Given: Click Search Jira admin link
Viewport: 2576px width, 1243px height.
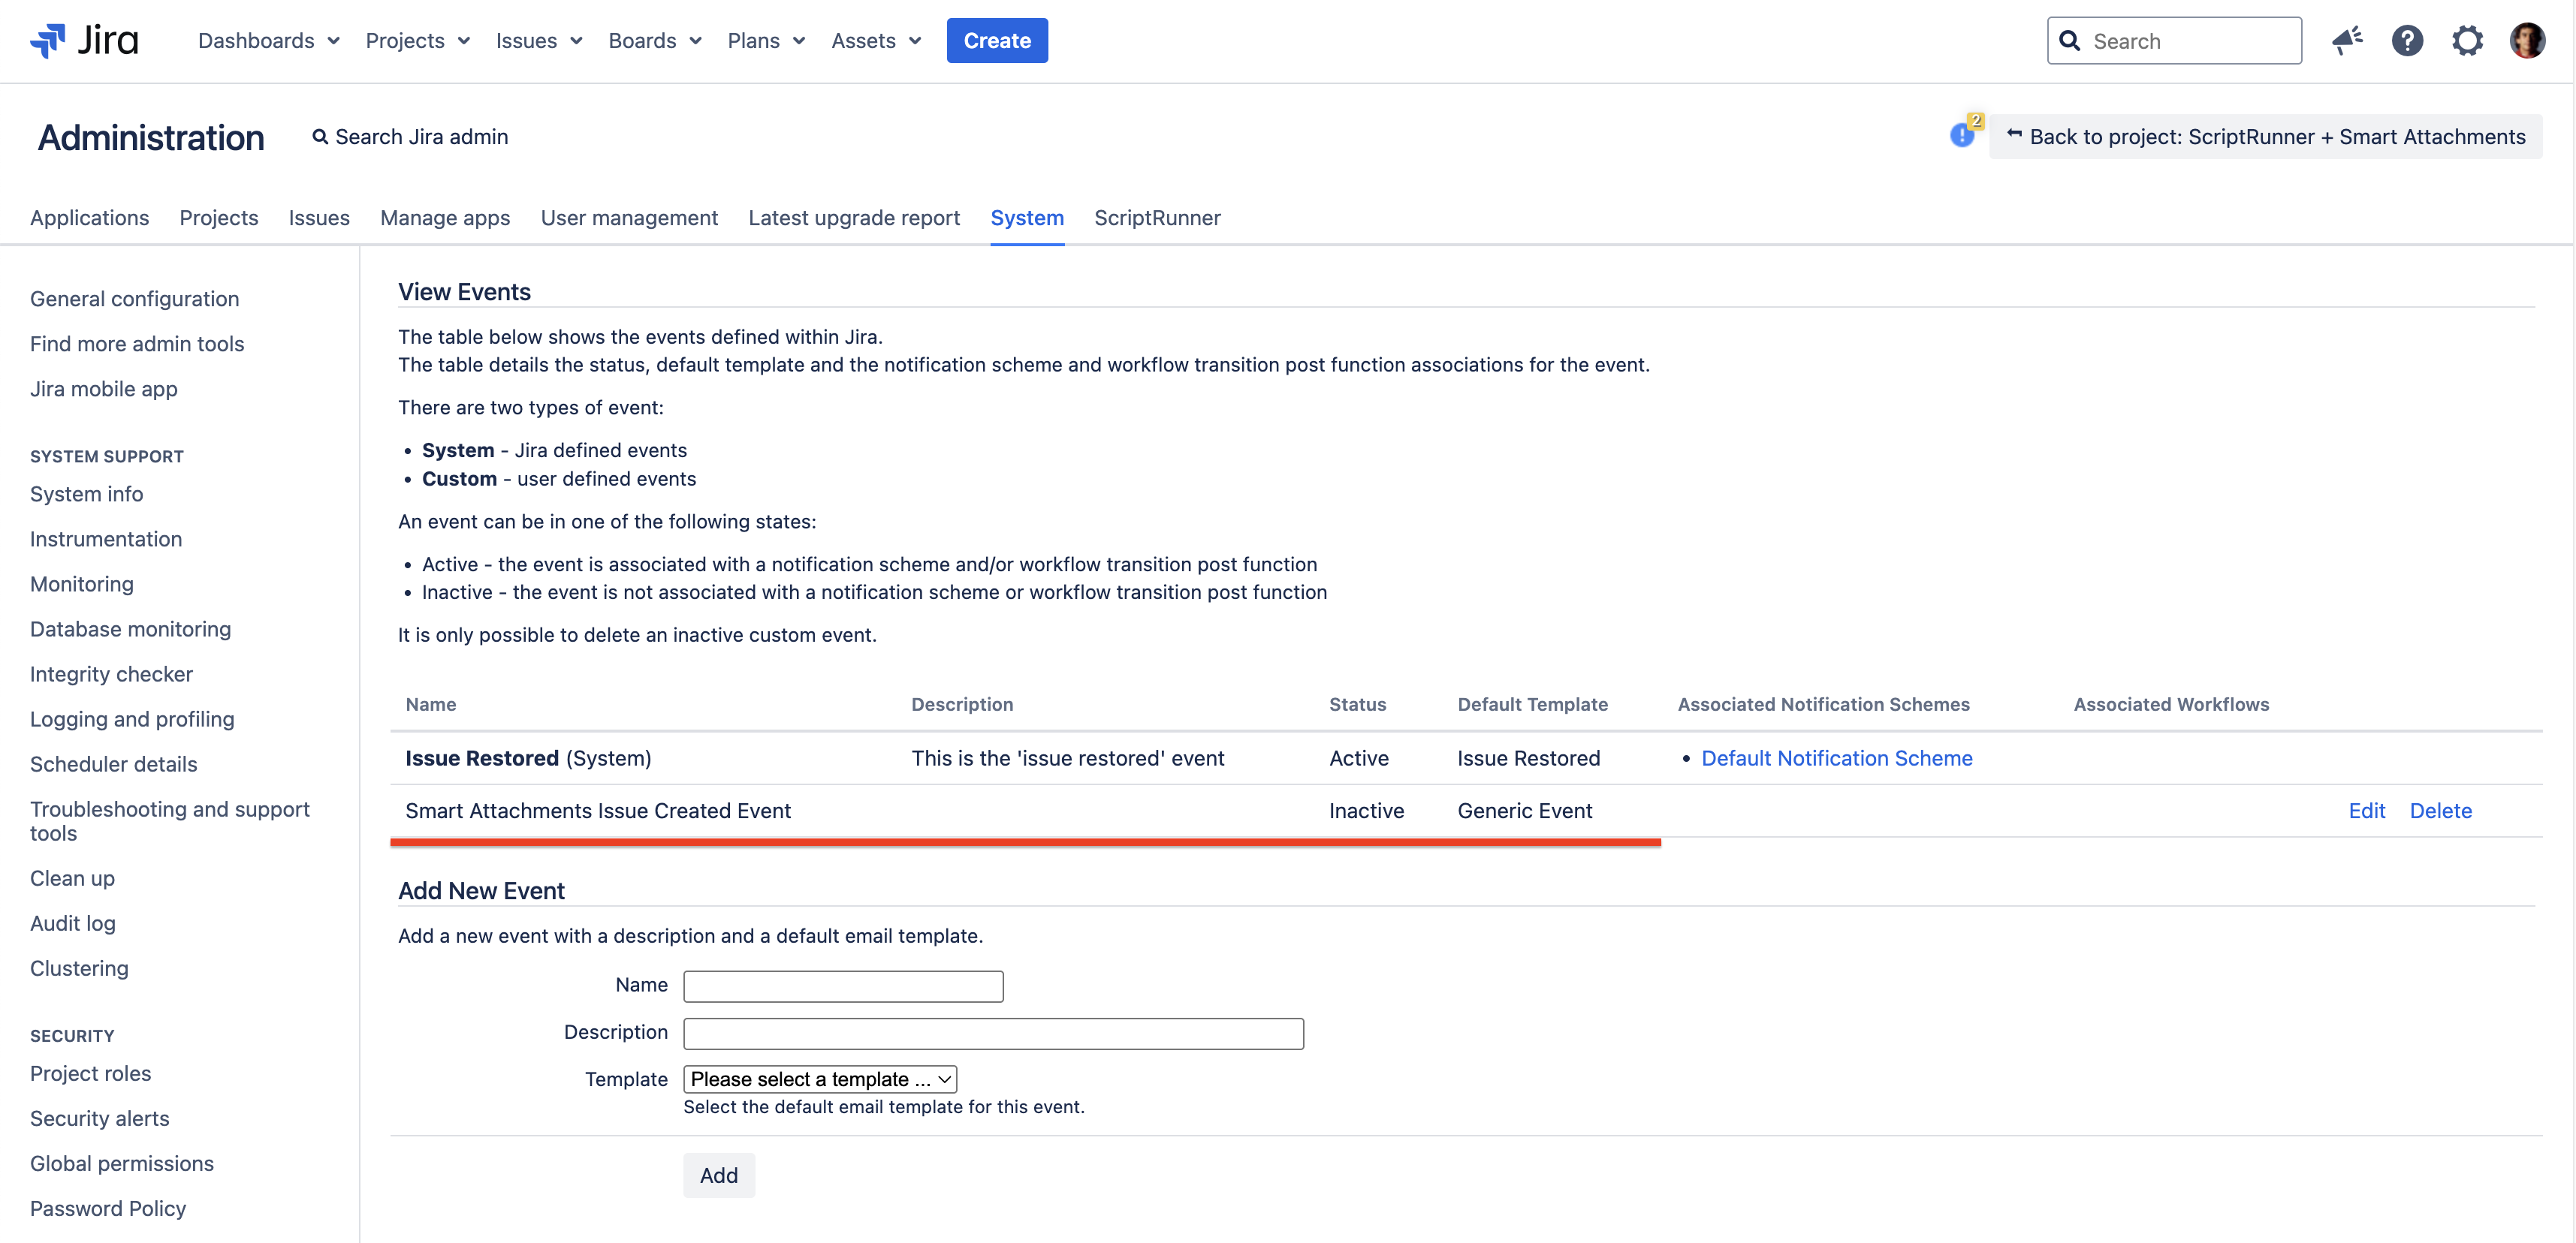Looking at the screenshot, I should [410, 137].
